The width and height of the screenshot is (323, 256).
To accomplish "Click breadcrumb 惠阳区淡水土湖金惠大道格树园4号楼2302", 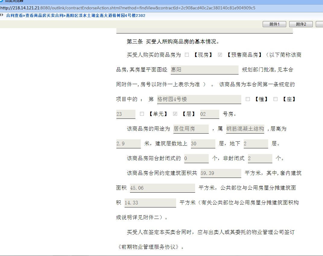I will (x=106, y=15).
